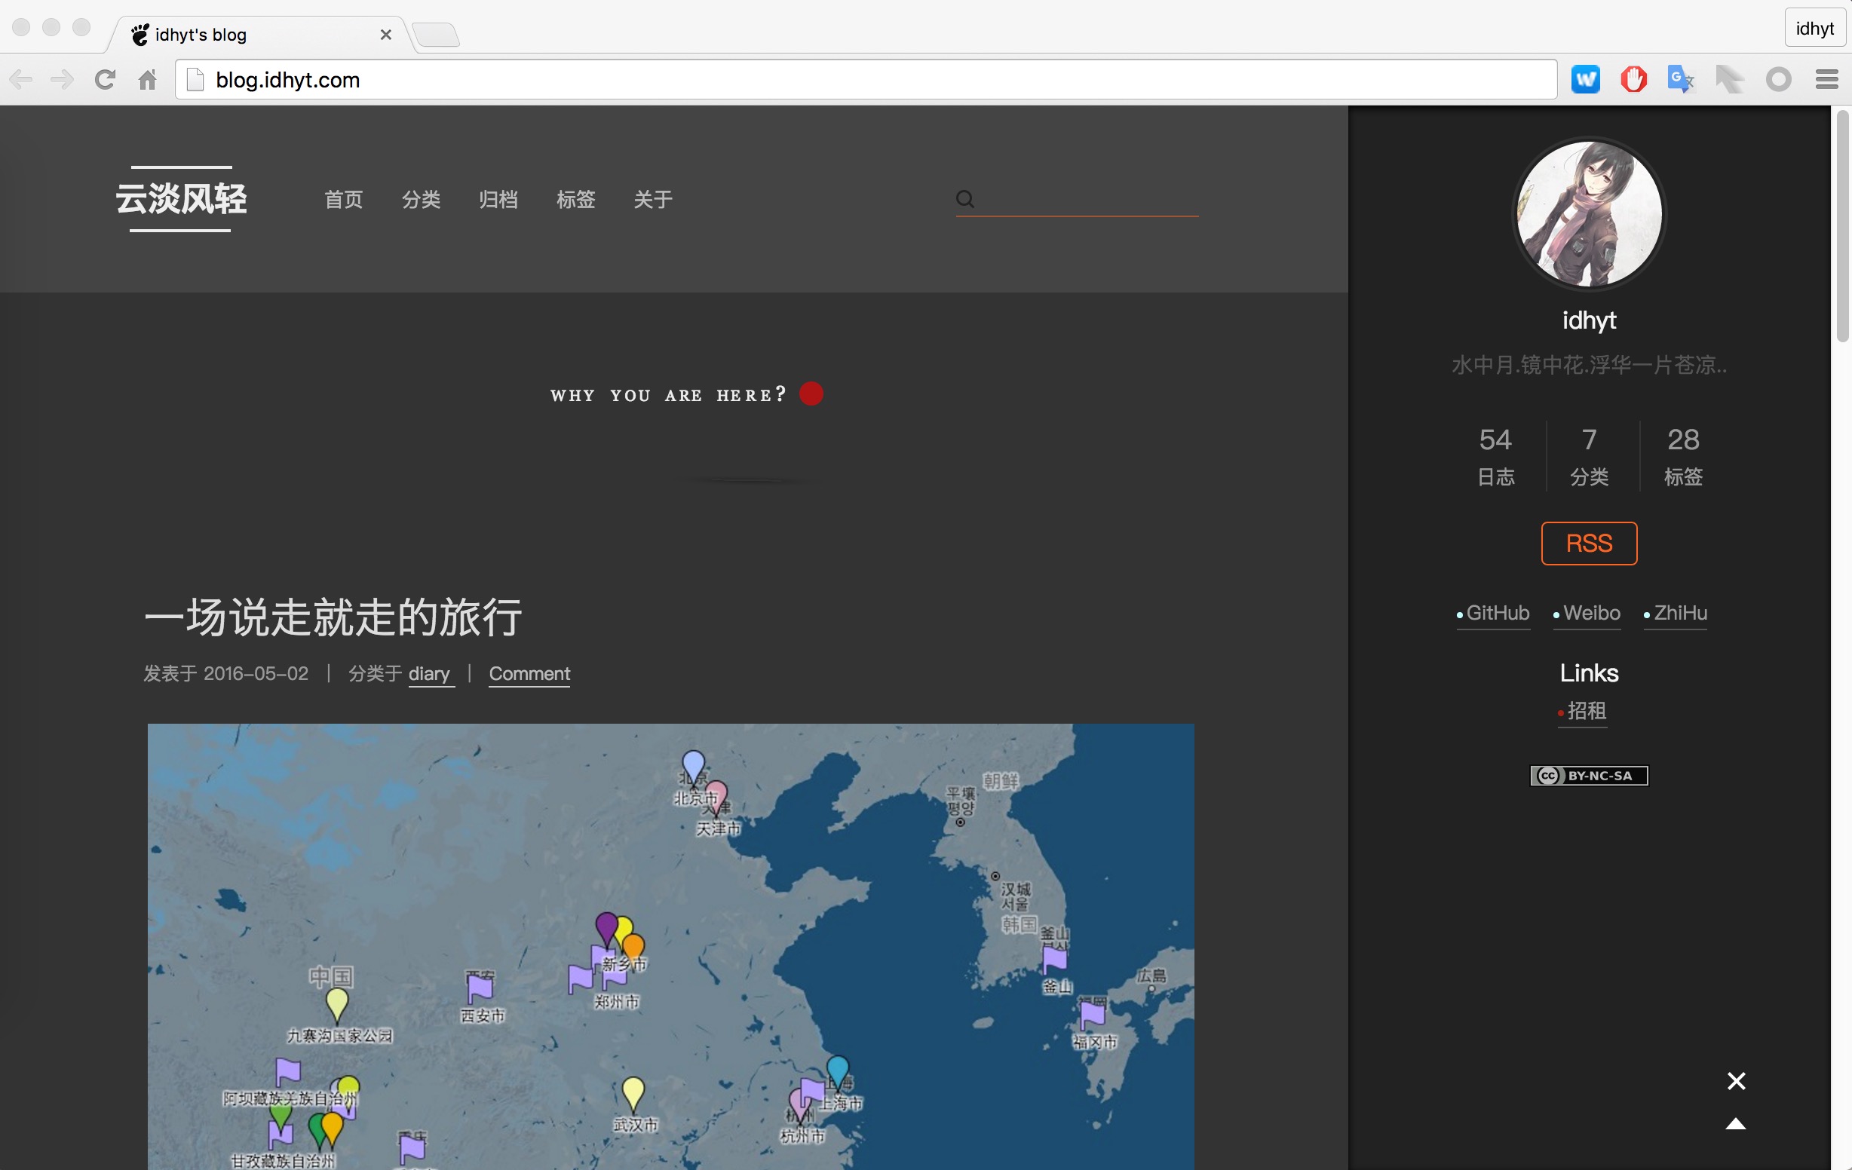The image size is (1852, 1170).
Task: Go to the 标签 tags menu item
Action: click(575, 200)
